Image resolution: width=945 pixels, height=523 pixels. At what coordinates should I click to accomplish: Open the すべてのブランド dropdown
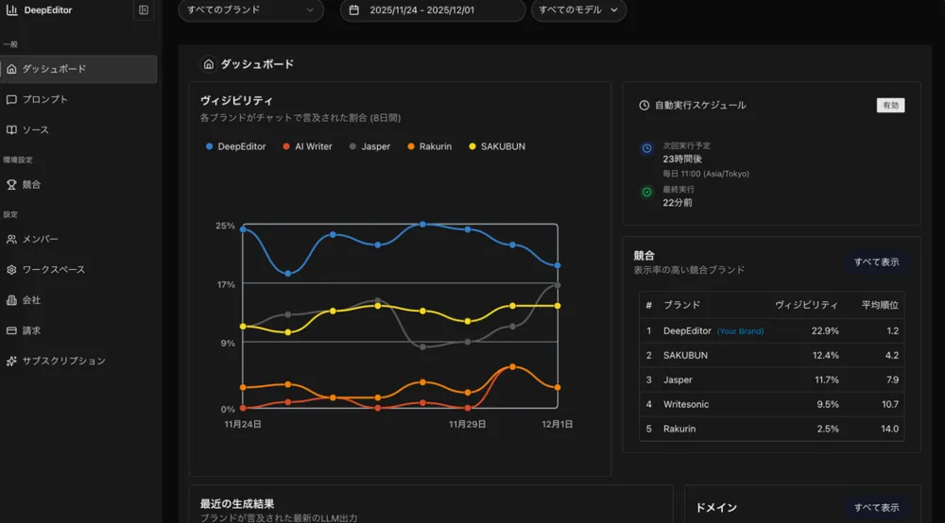pyautogui.click(x=250, y=9)
